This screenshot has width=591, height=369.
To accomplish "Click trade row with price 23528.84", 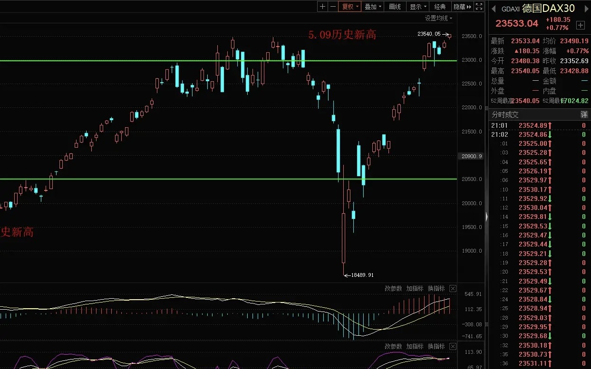I will click(540, 299).
